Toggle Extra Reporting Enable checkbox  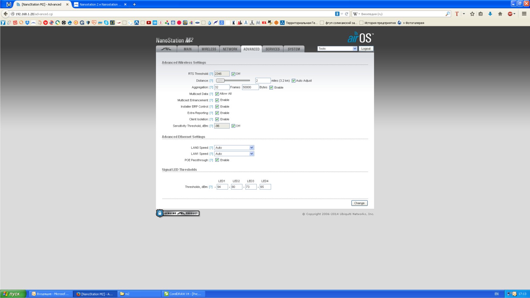[x=217, y=113]
